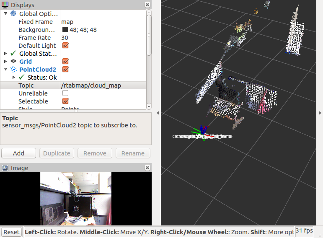Click the Grid display icon
Image resolution: width=323 pixels, height=238 pixels.
[x=13, y=61]
